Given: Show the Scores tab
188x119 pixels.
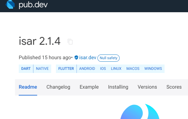Looking at the screenshot, I should tap(174, 87).
